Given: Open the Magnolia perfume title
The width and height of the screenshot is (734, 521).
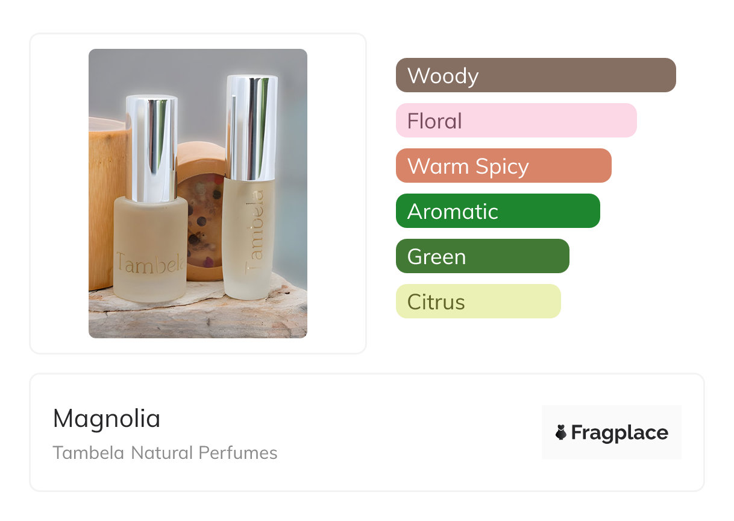Looking at the screenshot, I should (107, 418).
